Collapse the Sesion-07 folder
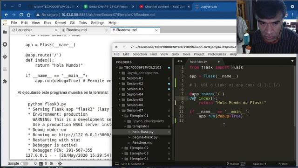 [120, 111]
